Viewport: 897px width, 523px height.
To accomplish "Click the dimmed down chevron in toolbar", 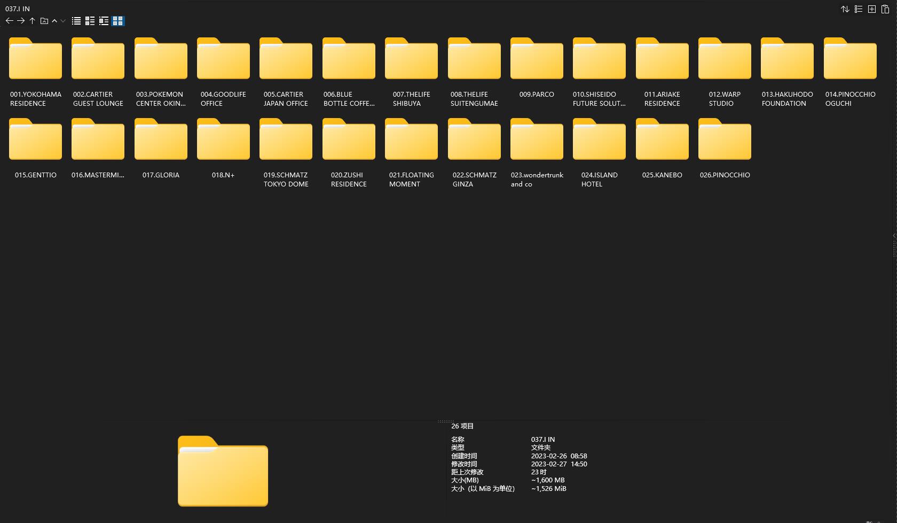I will pos(63,21).
